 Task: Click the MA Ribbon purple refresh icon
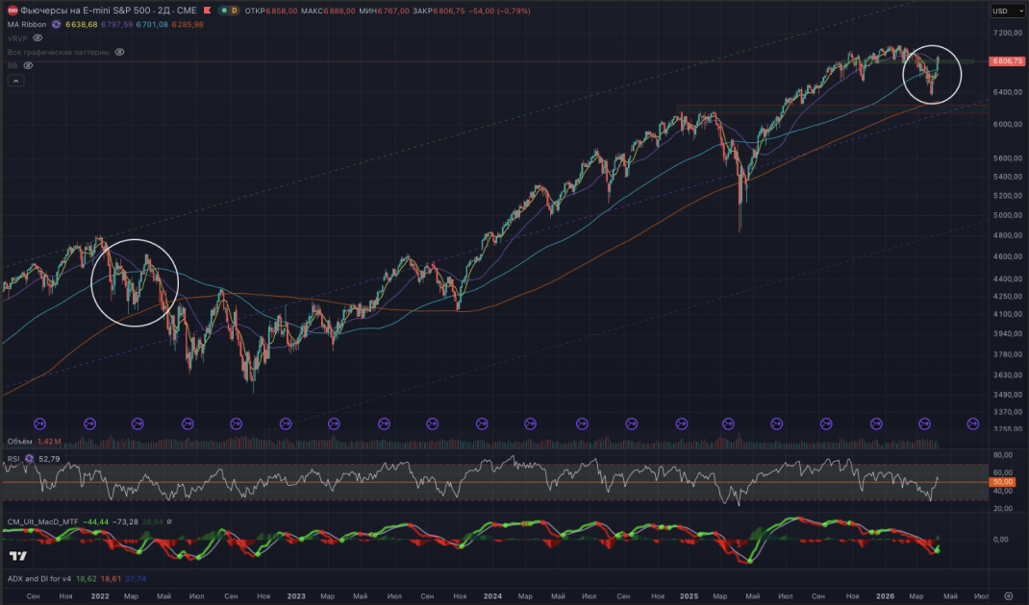coord(57,24)
